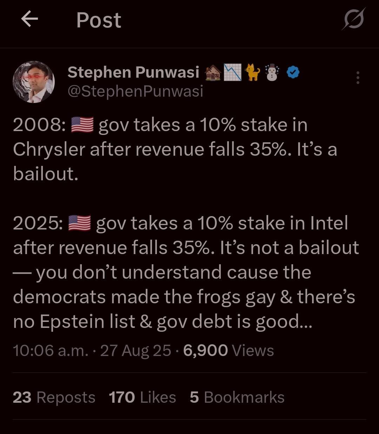View the 23 Reposts list
The image size is (379, 434).
(54, 397)
